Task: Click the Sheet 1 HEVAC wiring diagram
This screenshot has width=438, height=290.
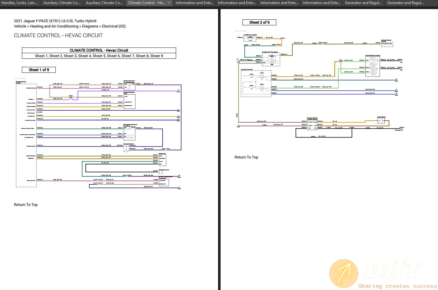Action: click(x=98, y=135)
